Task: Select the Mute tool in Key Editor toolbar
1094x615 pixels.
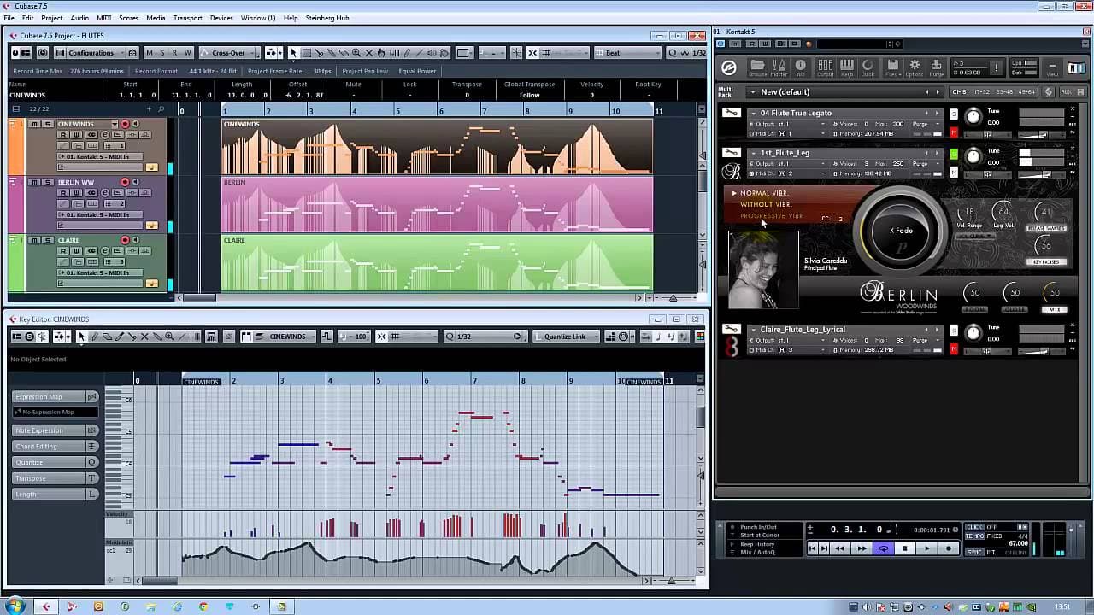Action: coord(144,337)
